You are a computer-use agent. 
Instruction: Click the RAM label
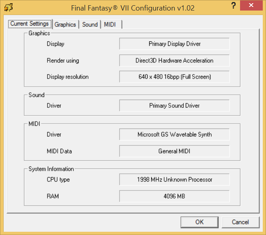(x=53, y=196)
